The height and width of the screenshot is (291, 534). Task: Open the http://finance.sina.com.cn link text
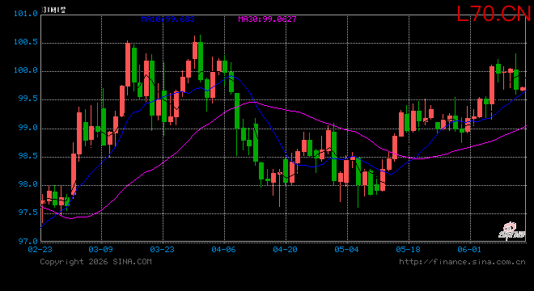click(x=462, y=262)
